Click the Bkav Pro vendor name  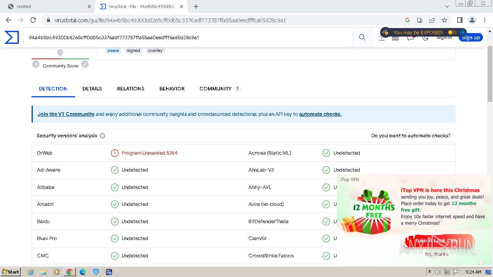pos(47,239)
